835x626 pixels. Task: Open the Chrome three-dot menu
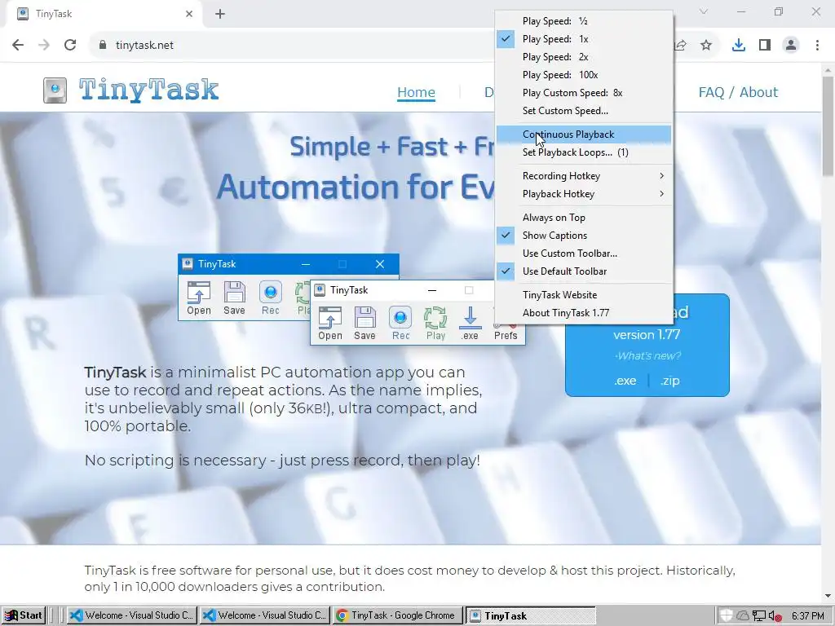point(817,46)
